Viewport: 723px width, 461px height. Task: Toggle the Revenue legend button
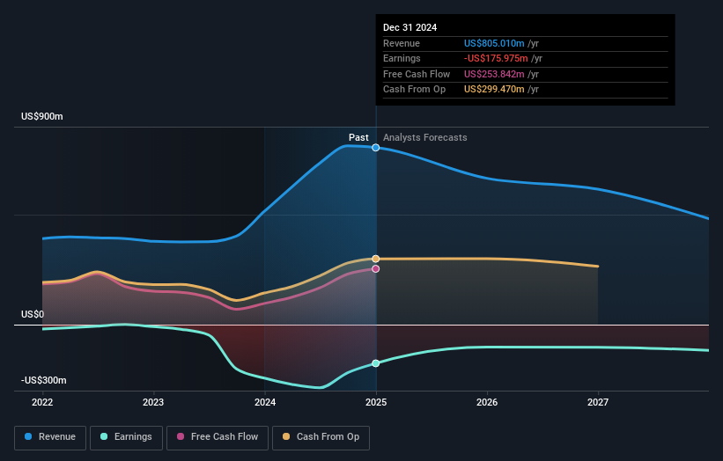tap(50, 437)
